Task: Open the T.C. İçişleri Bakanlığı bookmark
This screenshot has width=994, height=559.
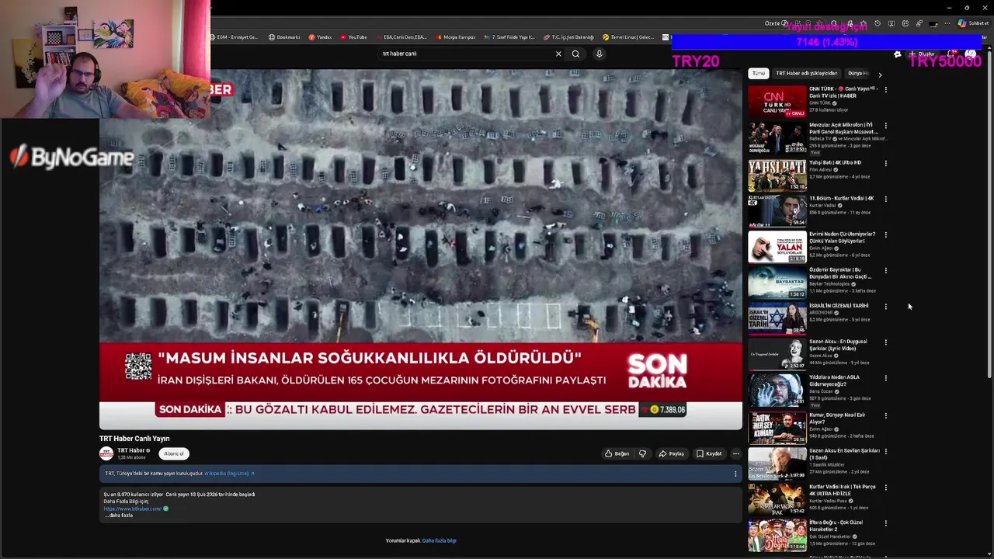Action: 568,37
